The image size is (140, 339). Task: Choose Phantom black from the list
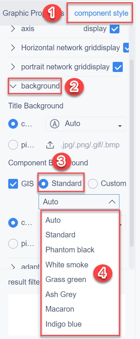coord(70,250)
